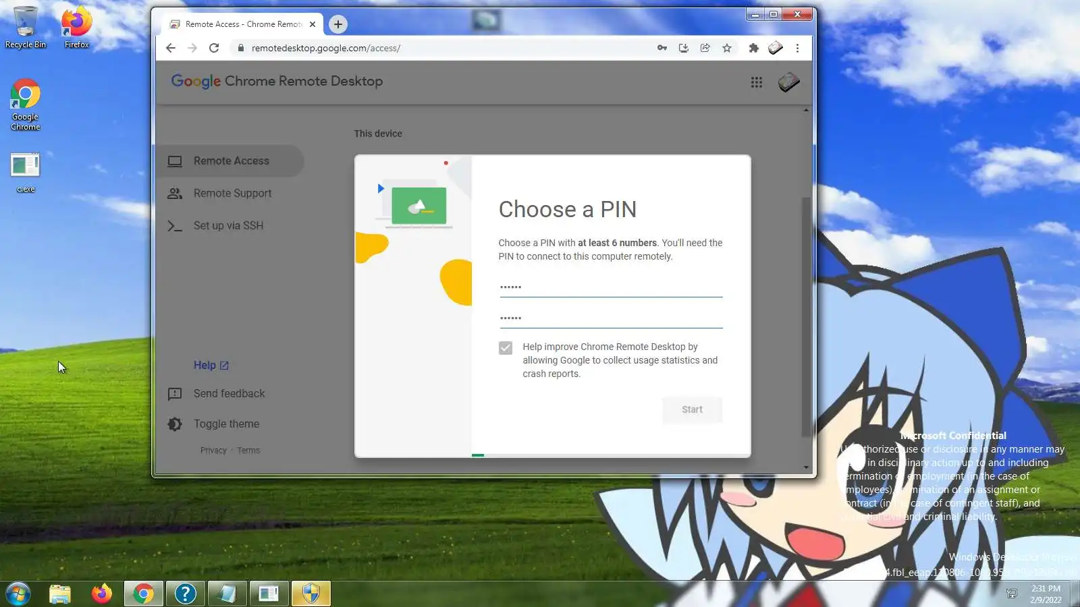
Task: Open the Help link
Action: 211,366
